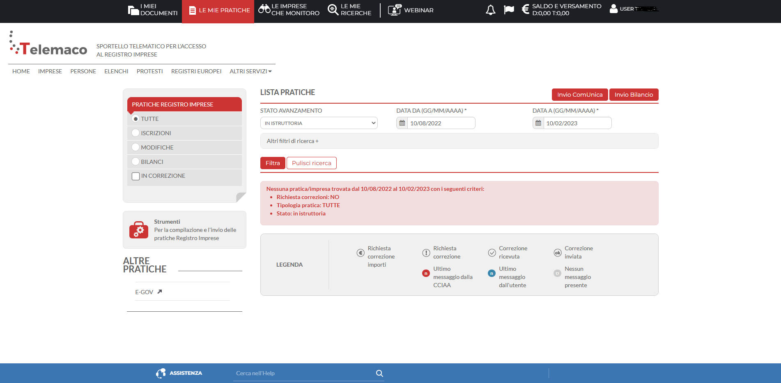Click the Invio ComUnica button
This screenshot has height=383, width=781.
coord(580,95)
